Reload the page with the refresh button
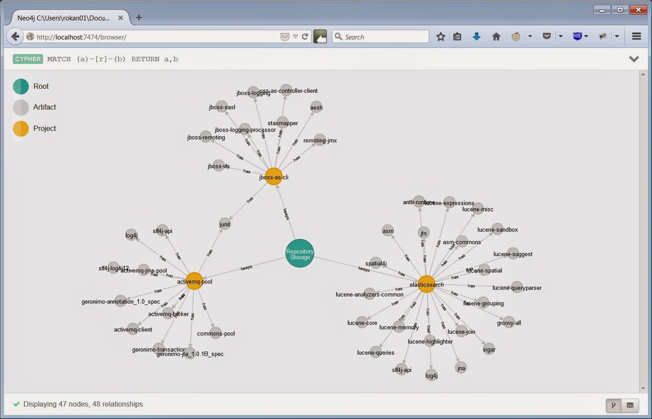The width and height of the screenshot is (652, 419). 305,36
